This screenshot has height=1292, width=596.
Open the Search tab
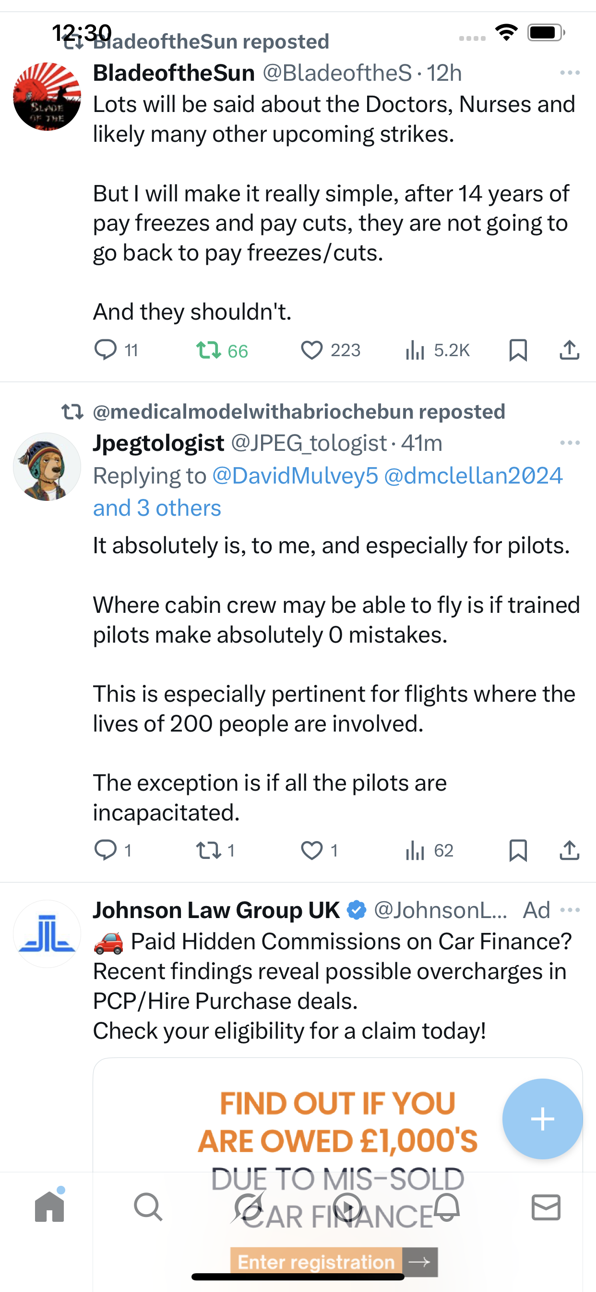click(148, 1206)
